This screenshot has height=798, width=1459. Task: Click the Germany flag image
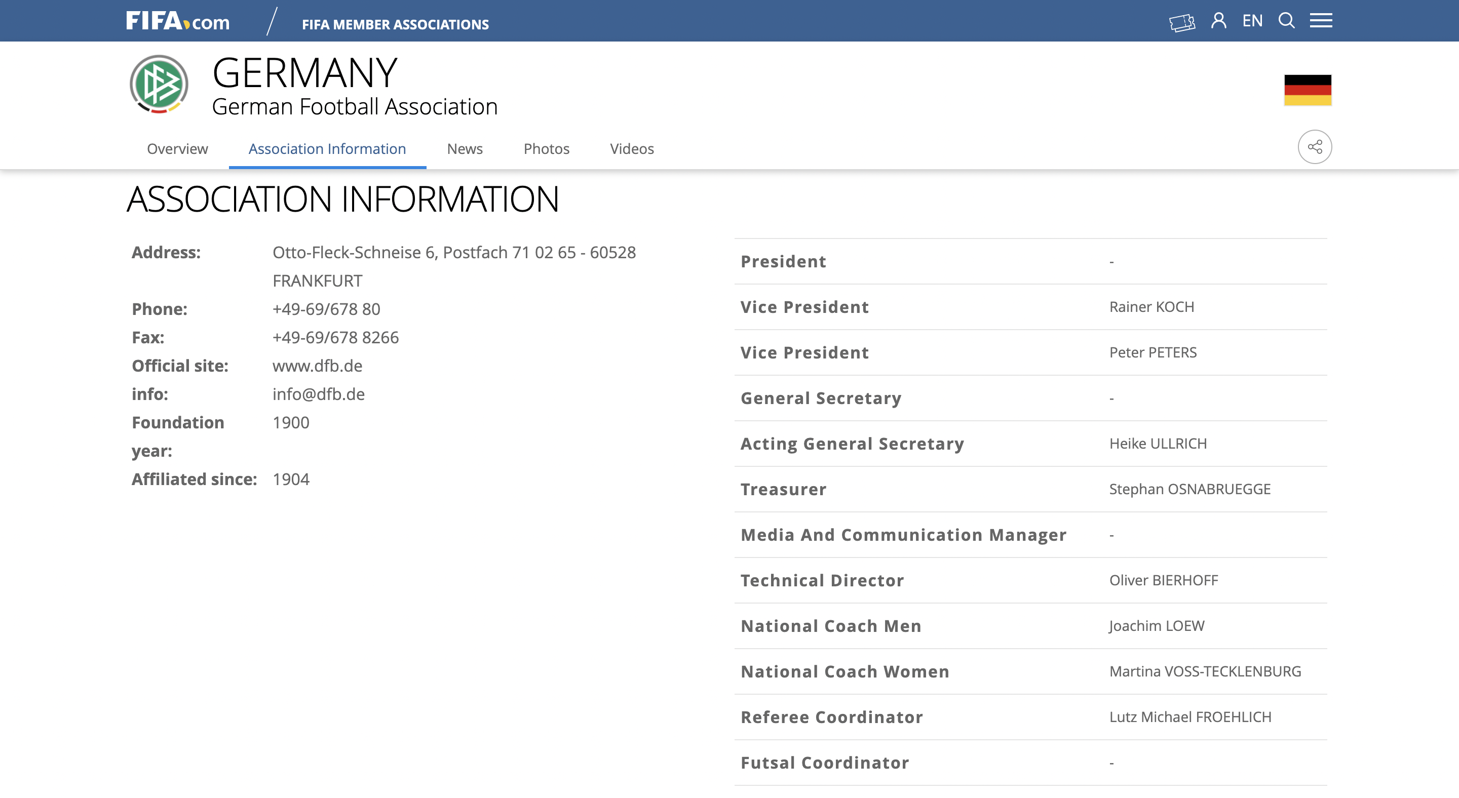pyautogui.click(x=1307, y=90)
